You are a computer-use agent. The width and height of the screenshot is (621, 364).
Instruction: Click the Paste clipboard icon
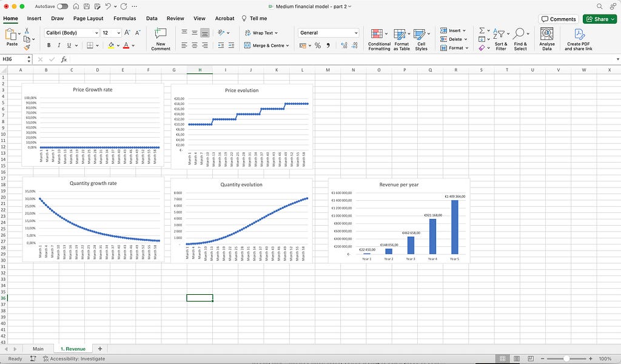coord(11,34)
